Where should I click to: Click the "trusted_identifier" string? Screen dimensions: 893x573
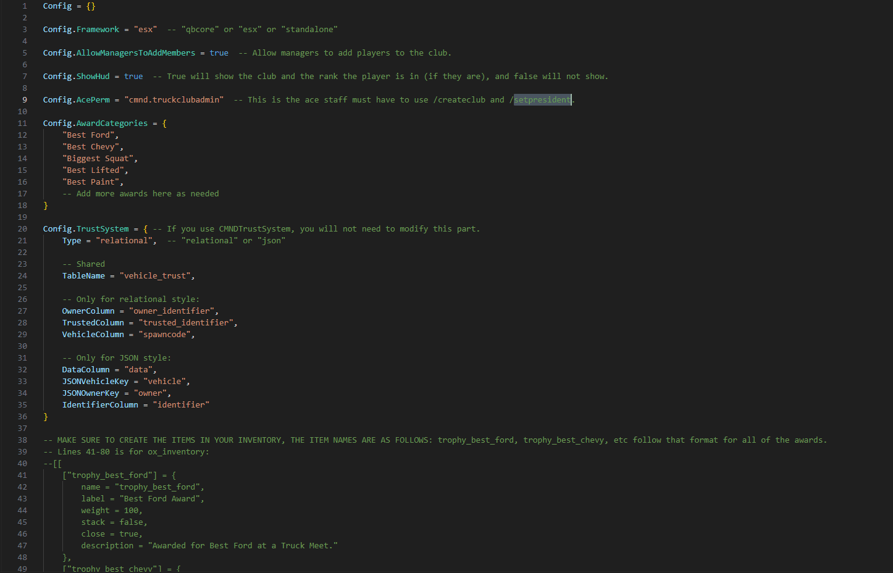186,323
